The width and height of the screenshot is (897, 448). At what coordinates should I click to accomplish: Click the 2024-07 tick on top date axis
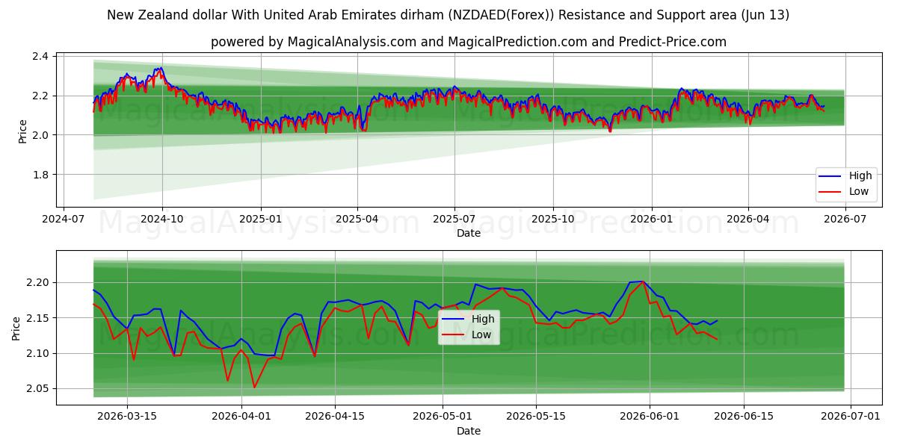pyautogui.click(x=64, y=219)
